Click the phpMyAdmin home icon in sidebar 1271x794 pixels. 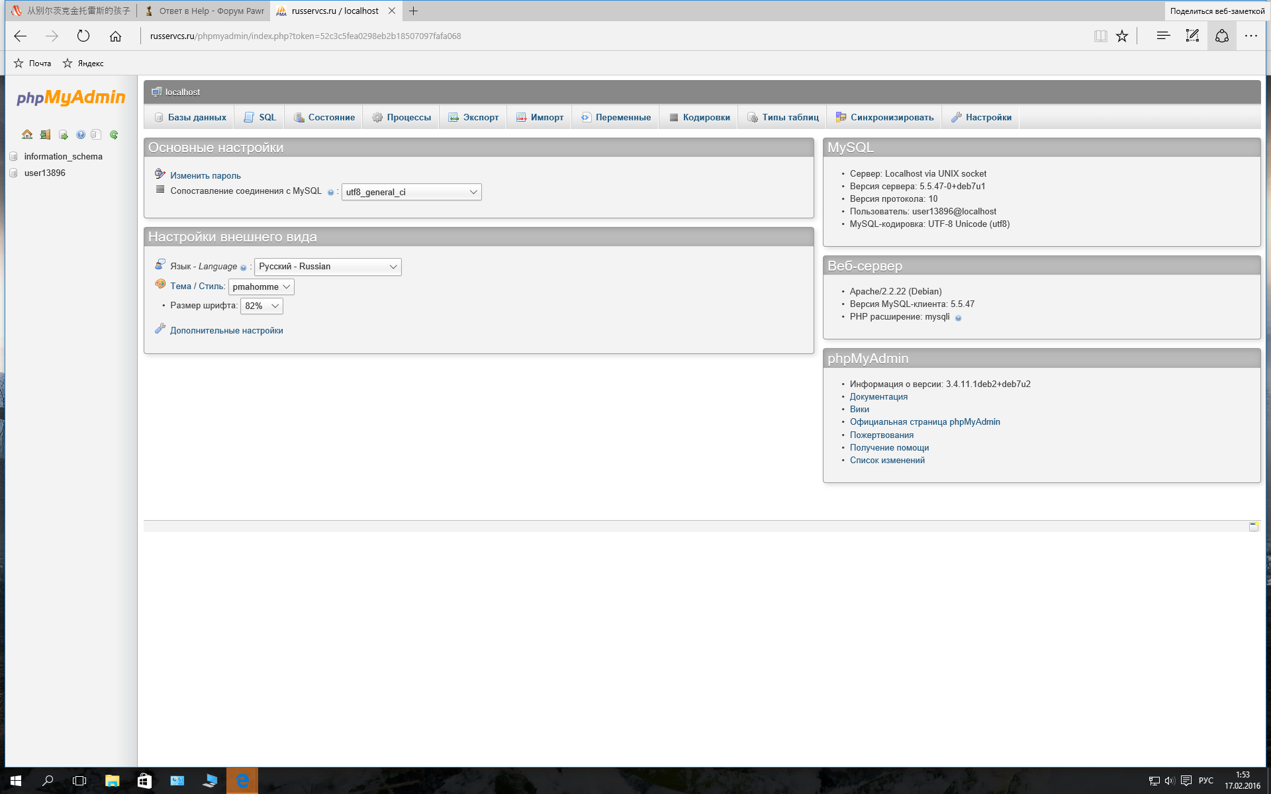(27, 134)
